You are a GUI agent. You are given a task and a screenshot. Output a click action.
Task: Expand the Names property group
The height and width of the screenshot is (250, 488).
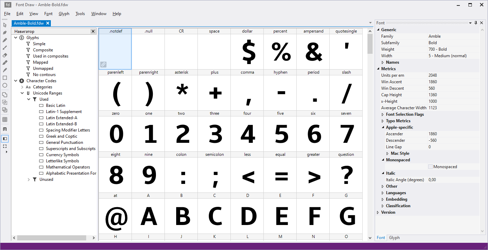[383, 62]
